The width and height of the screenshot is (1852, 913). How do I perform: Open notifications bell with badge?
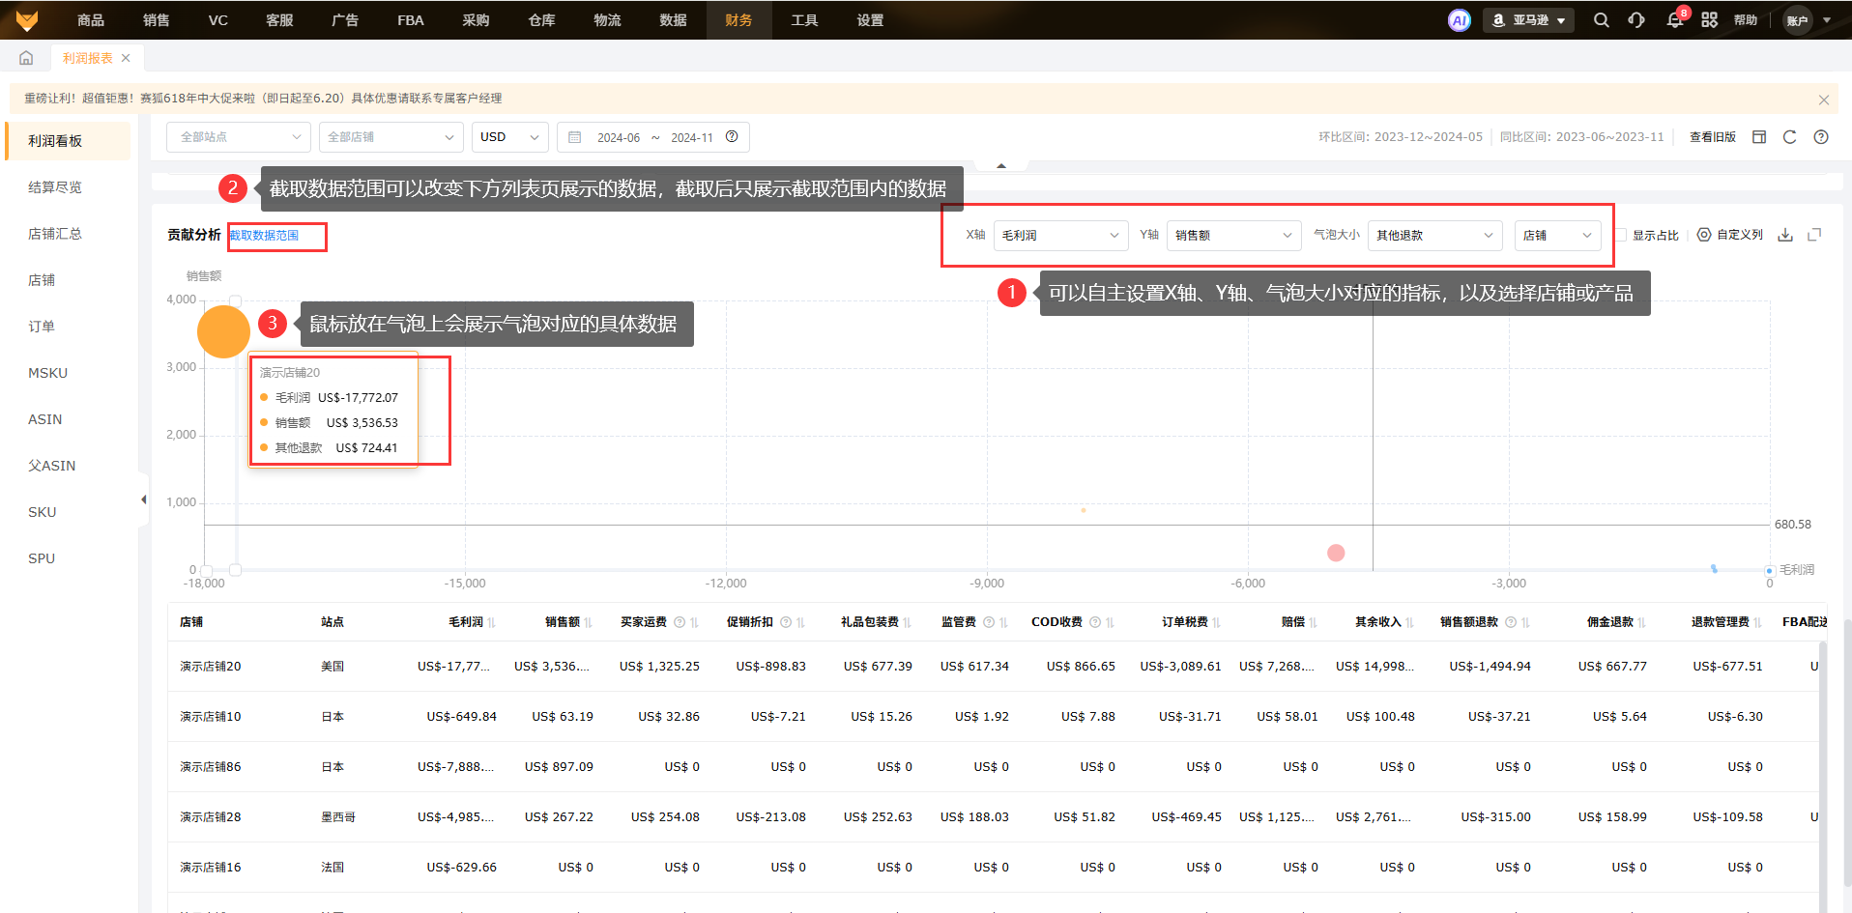(1675, 20)
